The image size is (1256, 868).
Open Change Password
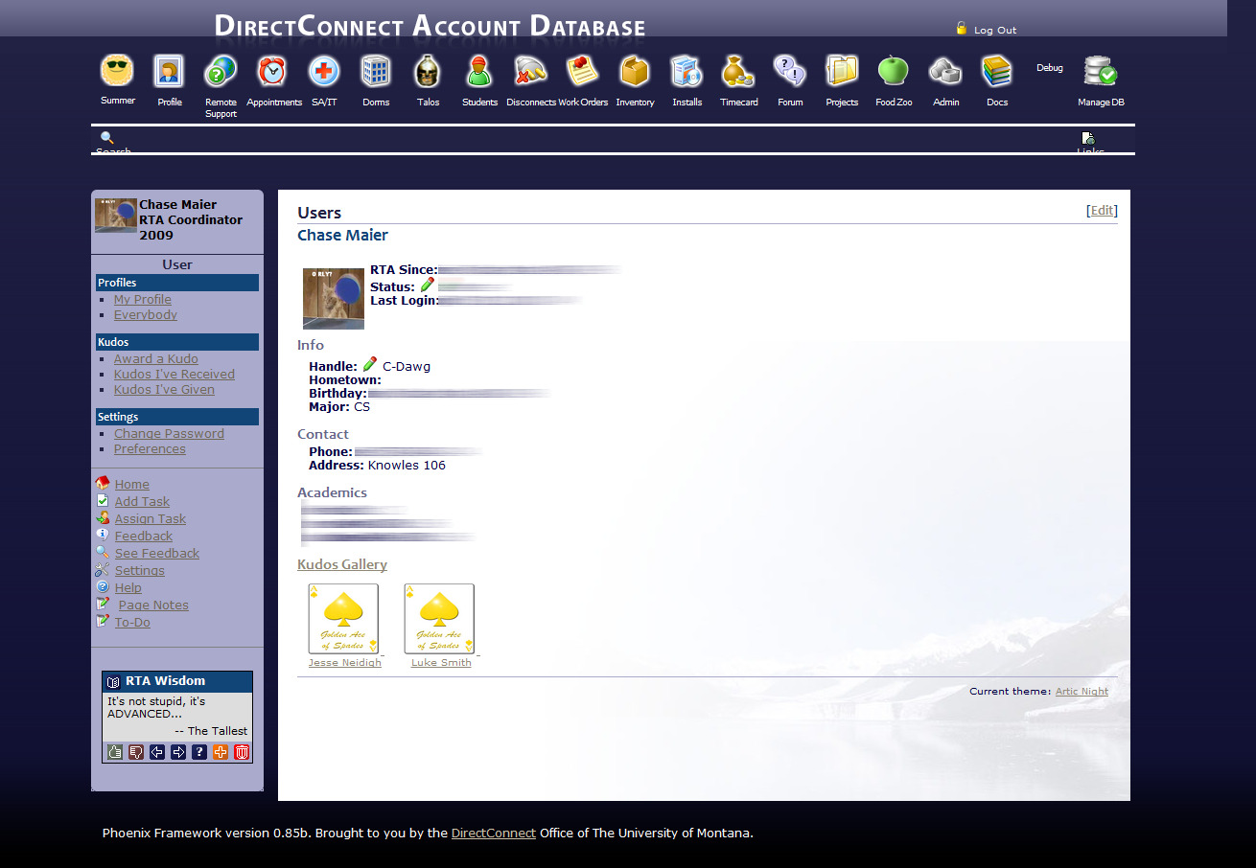pos(169,434)
